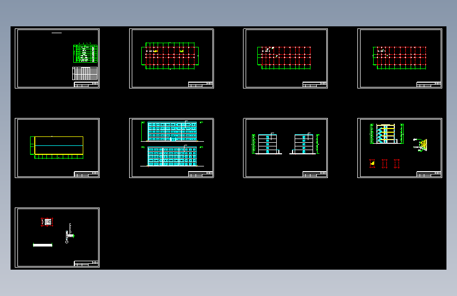Click the right side elevation drawing
Image resolution: width=457 pixels, height=296 pixels.
coord(304,144)
